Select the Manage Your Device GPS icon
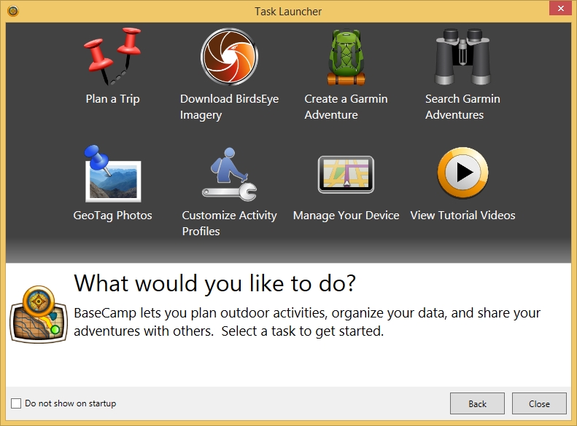 click(346, 175)
